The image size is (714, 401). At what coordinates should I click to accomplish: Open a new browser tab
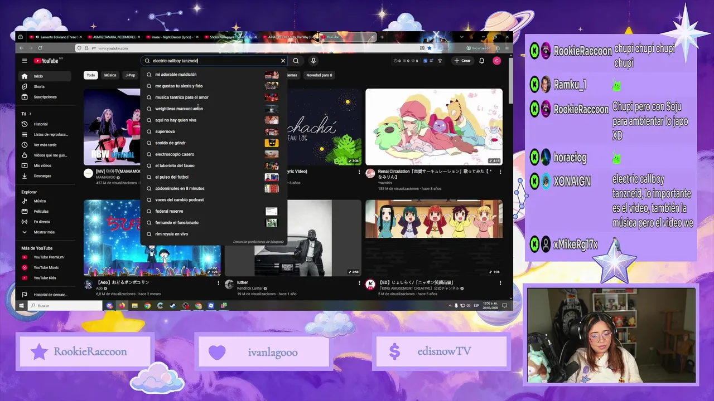pyautogui.click(x=382, y=37)
